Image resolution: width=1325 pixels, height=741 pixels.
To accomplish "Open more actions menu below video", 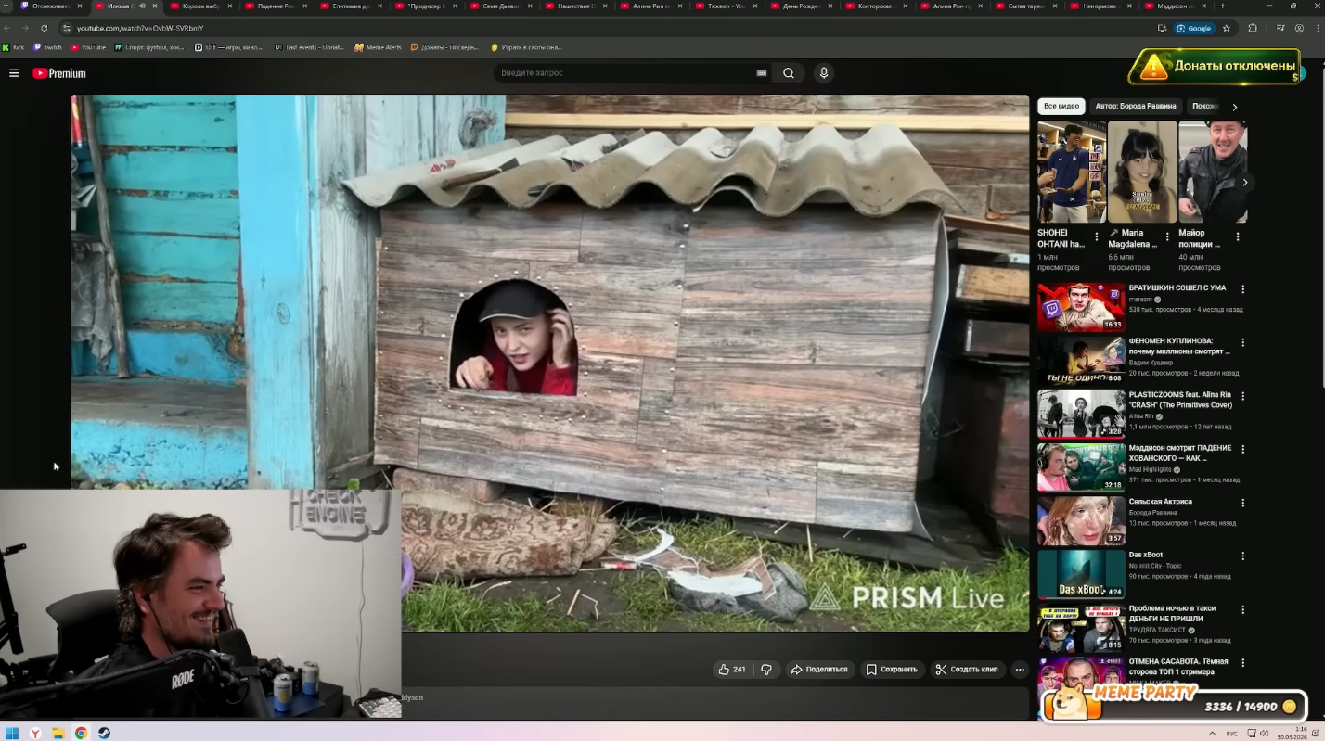I will pyautogui.click(x=1020, y=669).
